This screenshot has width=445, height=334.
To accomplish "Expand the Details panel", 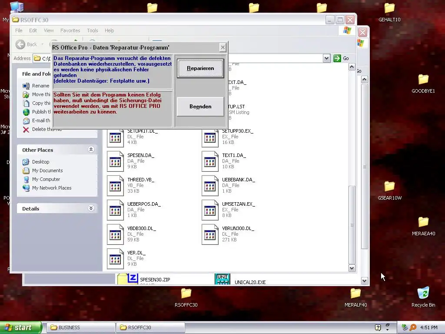I will click(x=91, y=208).
